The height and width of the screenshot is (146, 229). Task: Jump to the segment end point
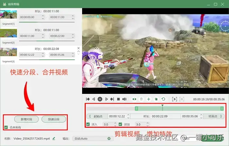tap(112, 99)
